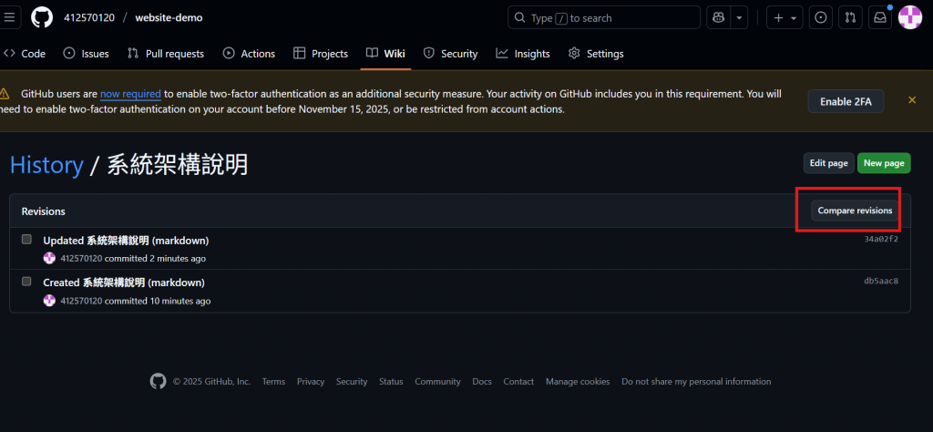Image resolution: width=933 pixels, height=432 pixels.
Task: Click the Compare revisions button
Action: click(855, 211)
